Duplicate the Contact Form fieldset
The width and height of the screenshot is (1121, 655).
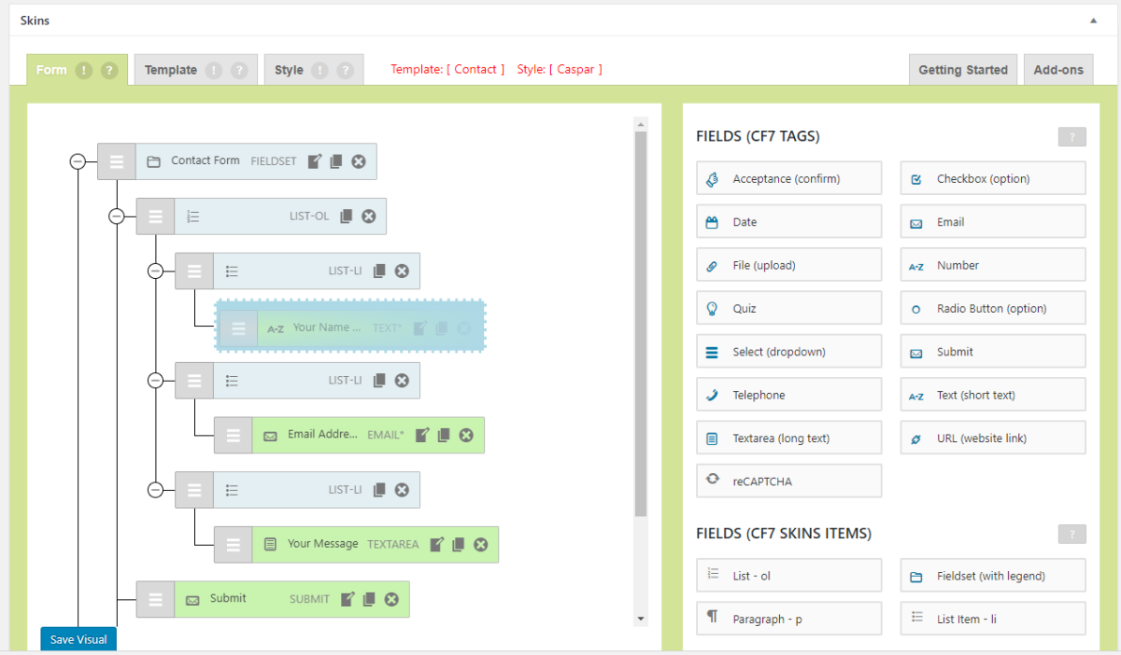[x=336, y=161]
